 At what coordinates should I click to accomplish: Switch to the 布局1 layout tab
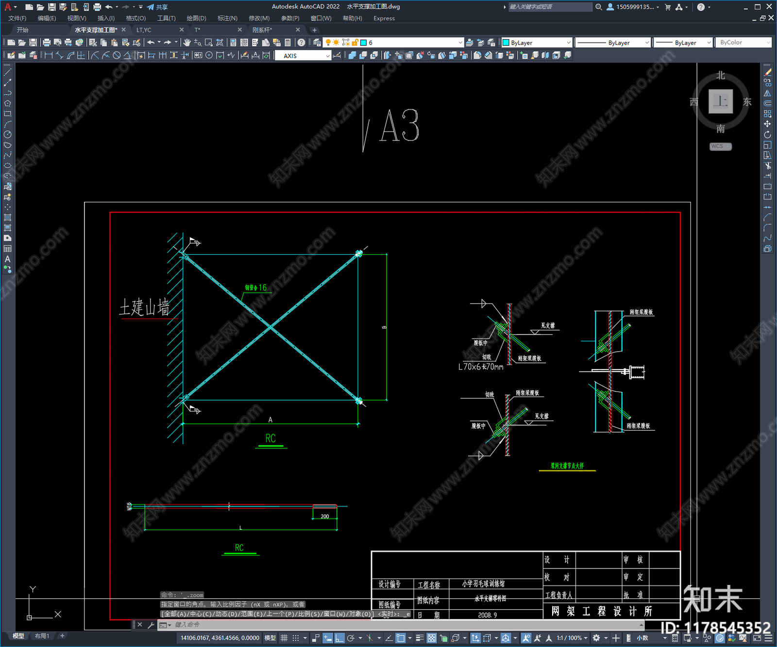tap(42, 636)
